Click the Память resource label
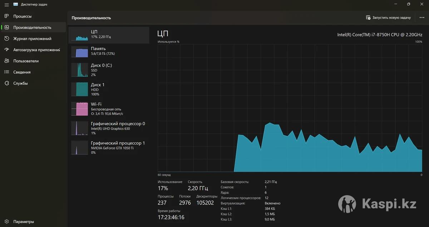The image size is (429, 227). [x=98, y=49]
